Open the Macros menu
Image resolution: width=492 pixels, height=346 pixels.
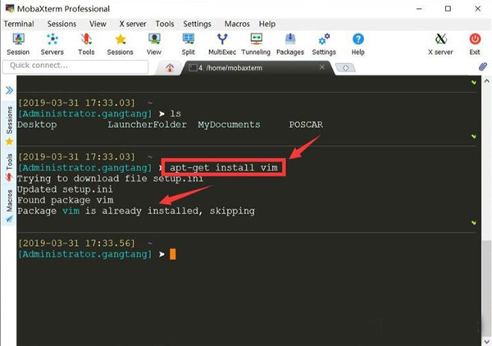coord(237,24)
